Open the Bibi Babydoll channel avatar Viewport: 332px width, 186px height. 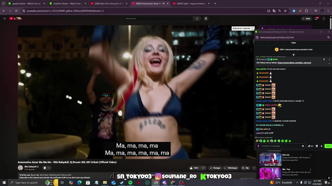coord(20,168)
